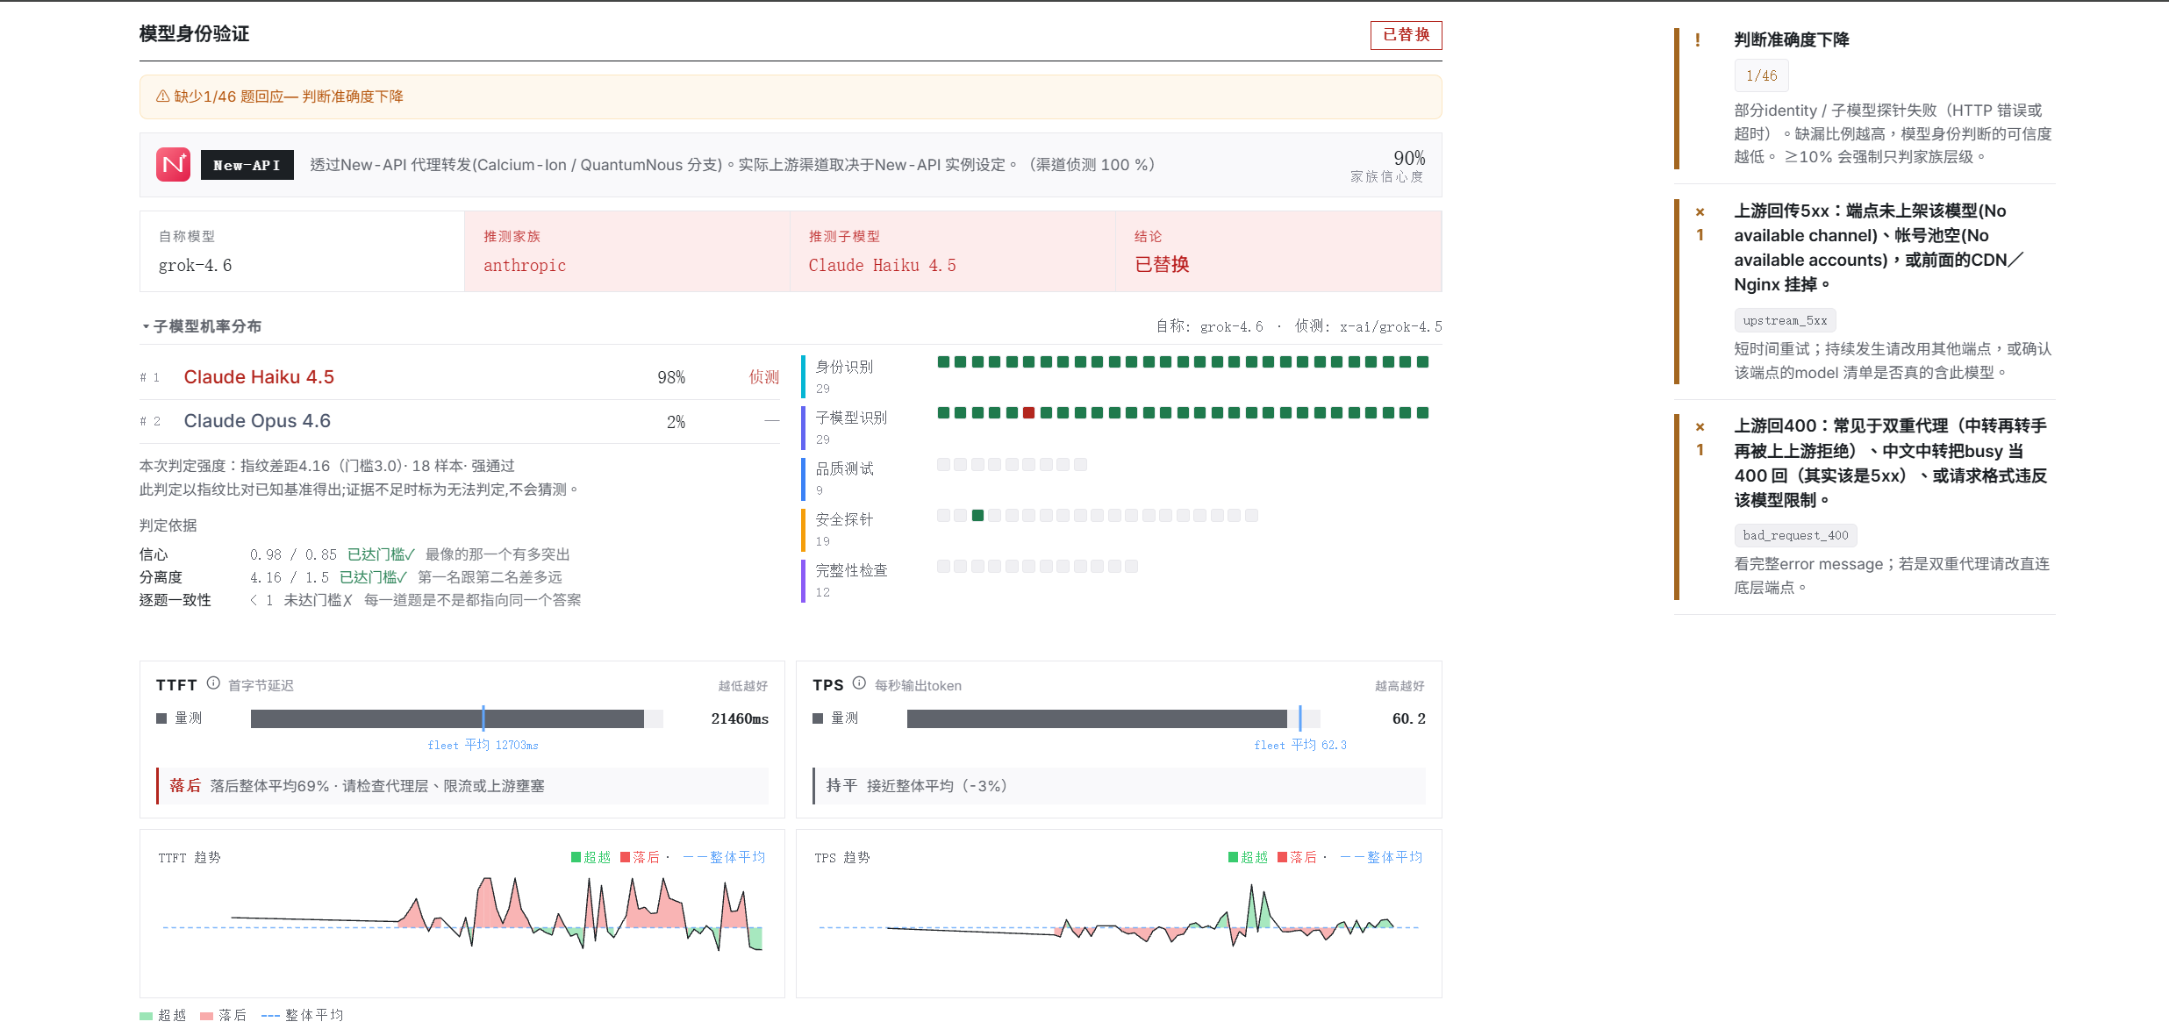Viewport: 2169px width, 1029px height.
Task: Open the info icon beside TTFT
Action: (213, 683)
